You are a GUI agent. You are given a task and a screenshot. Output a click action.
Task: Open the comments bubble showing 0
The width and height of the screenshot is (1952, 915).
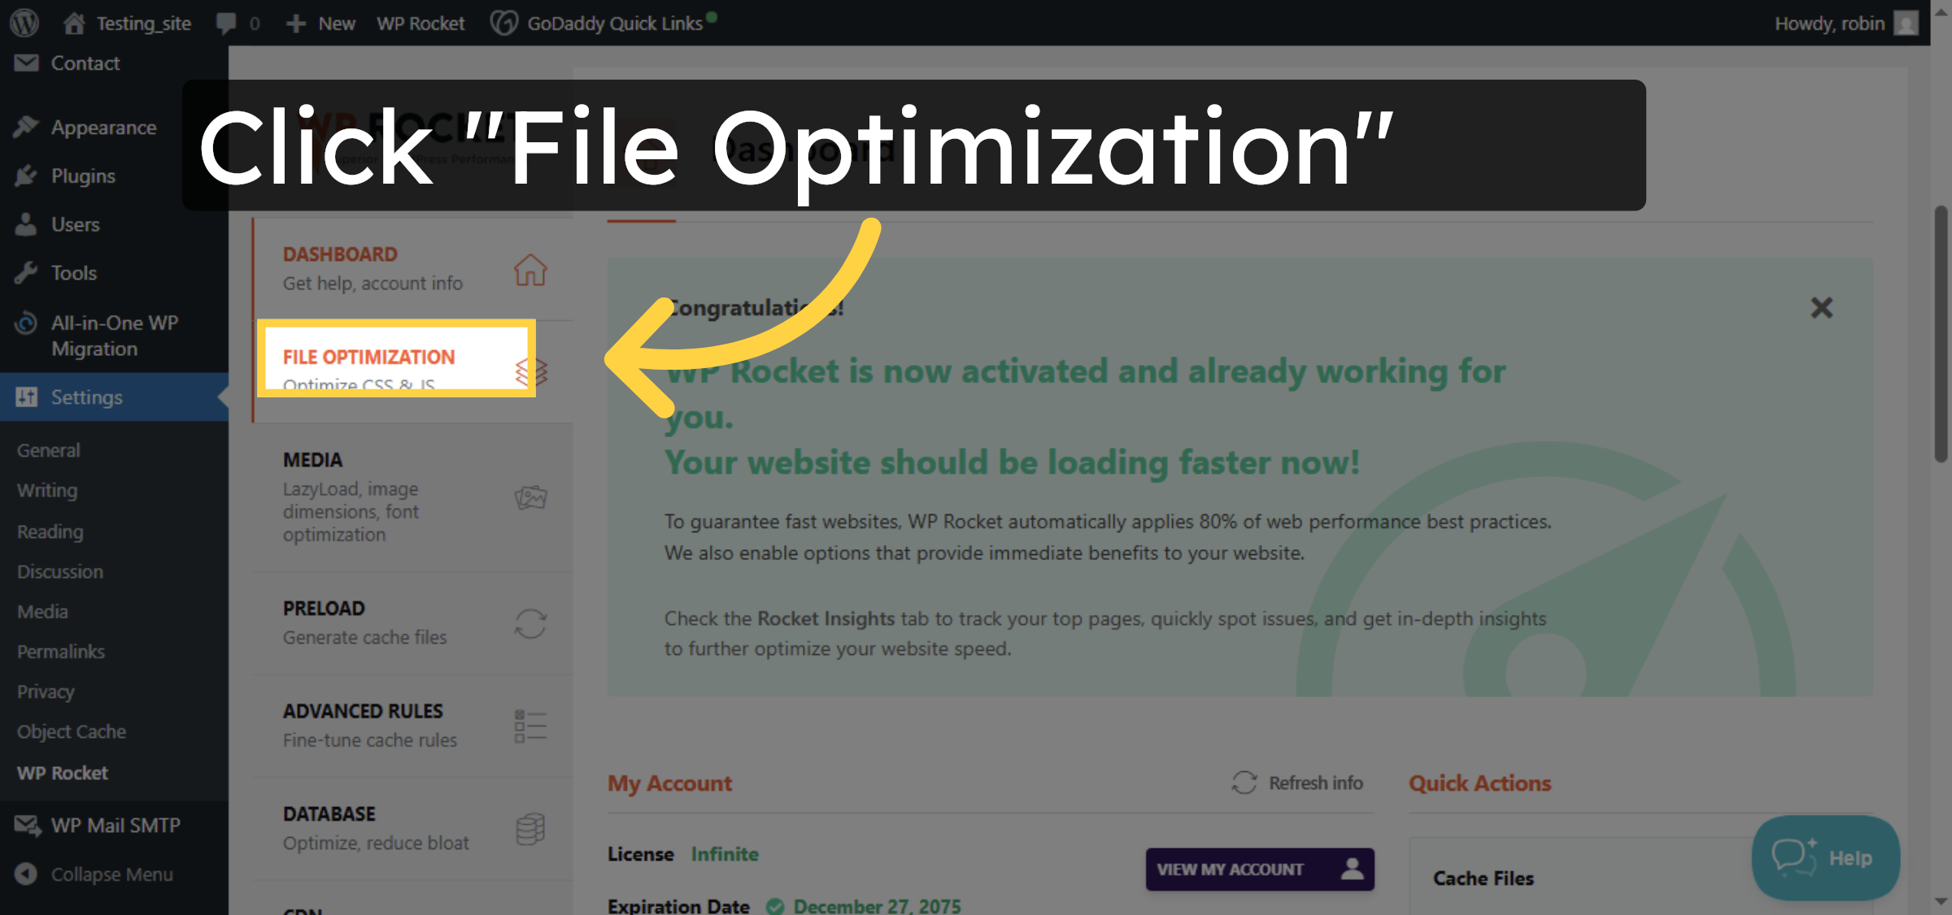click(x=234, y=22)
